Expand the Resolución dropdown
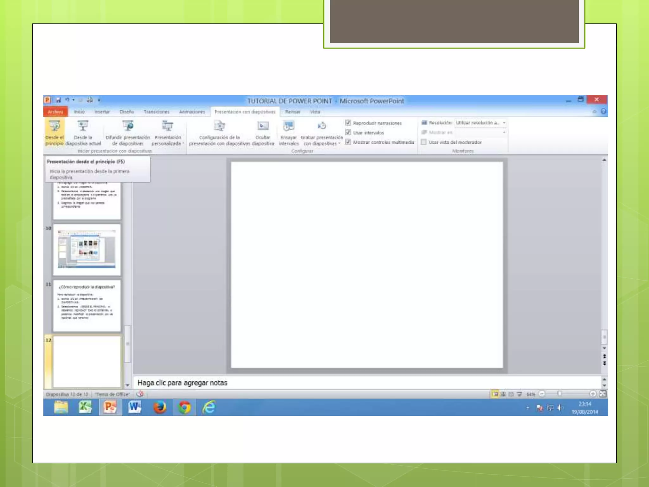Image resolution: width=649 pixels, height=487 pixels. (504, 123)
